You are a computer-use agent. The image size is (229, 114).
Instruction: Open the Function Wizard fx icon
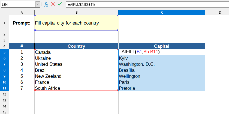tap(46, 4)
